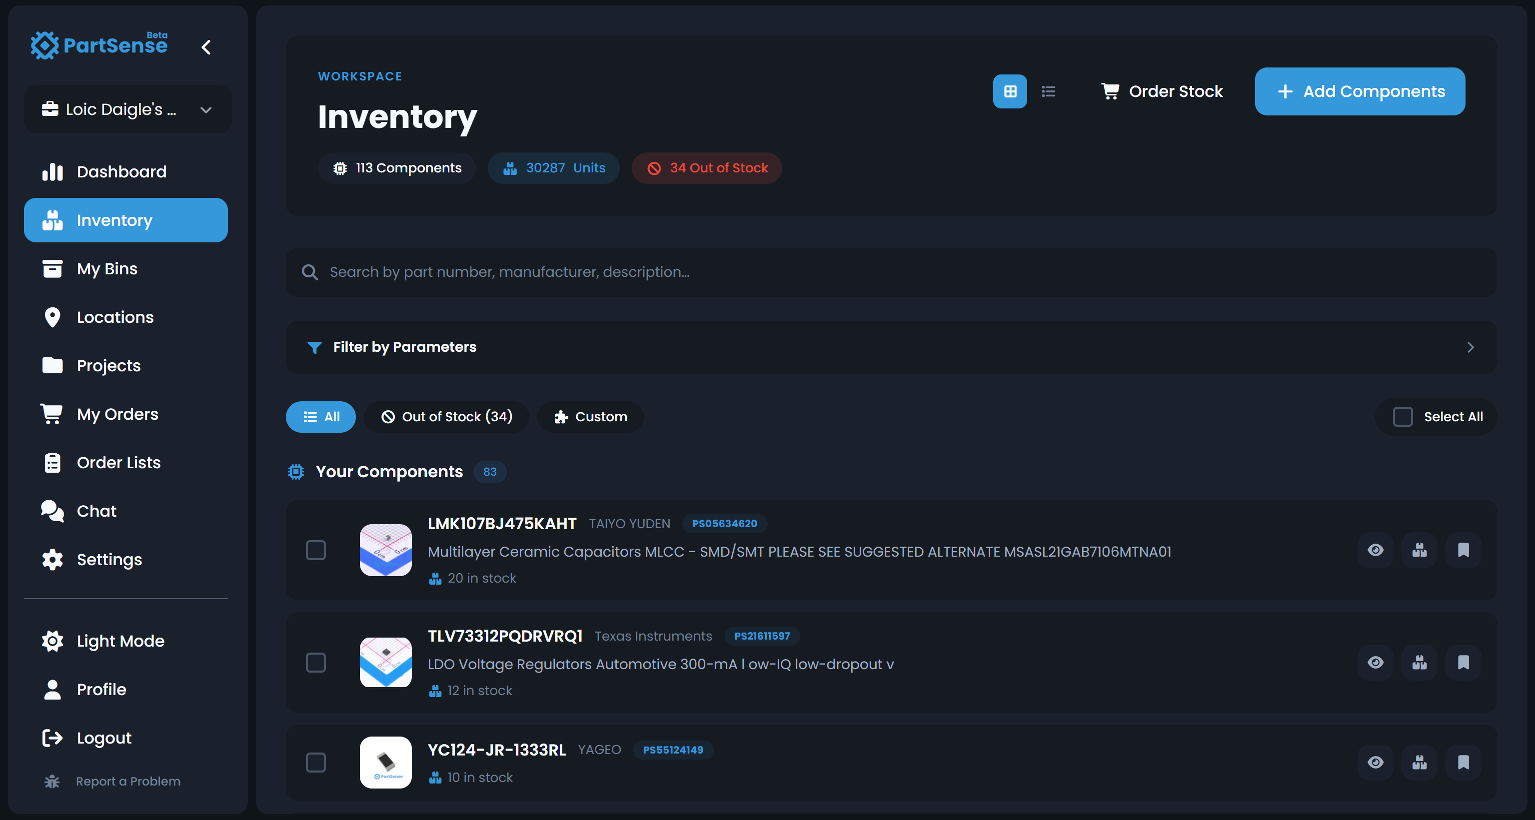The width and height of the screenshot is (1535, 820).
Task: Select the Custom filter tab
Action: click(x=590, y=417)
